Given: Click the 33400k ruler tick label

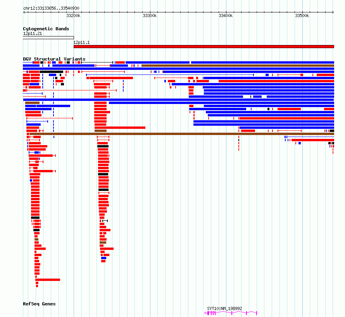Looking at the screenshot, I should tap(226, 16).
